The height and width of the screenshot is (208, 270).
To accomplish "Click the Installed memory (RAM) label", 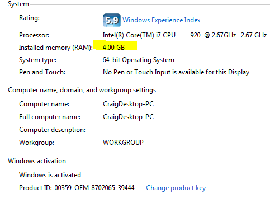I will pos(56,48).
